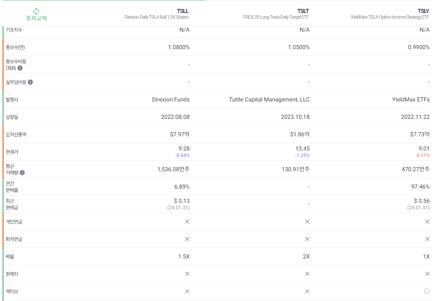Select the 현재가 row label
The image size is (439, 301).
point(12,152)
